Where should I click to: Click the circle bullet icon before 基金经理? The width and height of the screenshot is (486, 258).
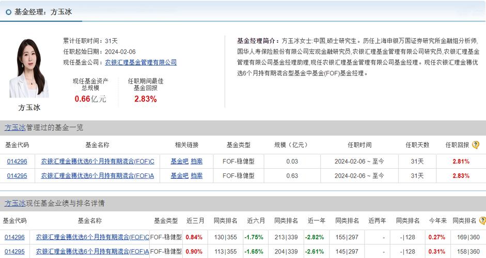[x=8, y=12]
